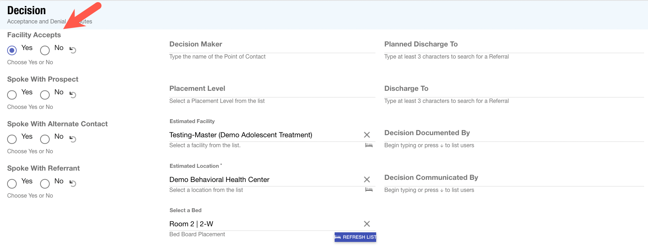
Task: Open the Placement Level dropdown
Action: tap(272, 92)
